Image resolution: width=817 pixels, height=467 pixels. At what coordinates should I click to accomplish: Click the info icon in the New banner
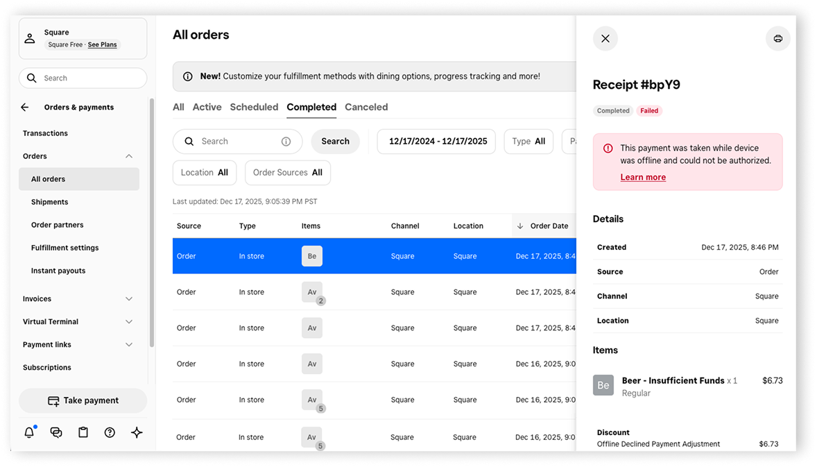click(187, 76)
